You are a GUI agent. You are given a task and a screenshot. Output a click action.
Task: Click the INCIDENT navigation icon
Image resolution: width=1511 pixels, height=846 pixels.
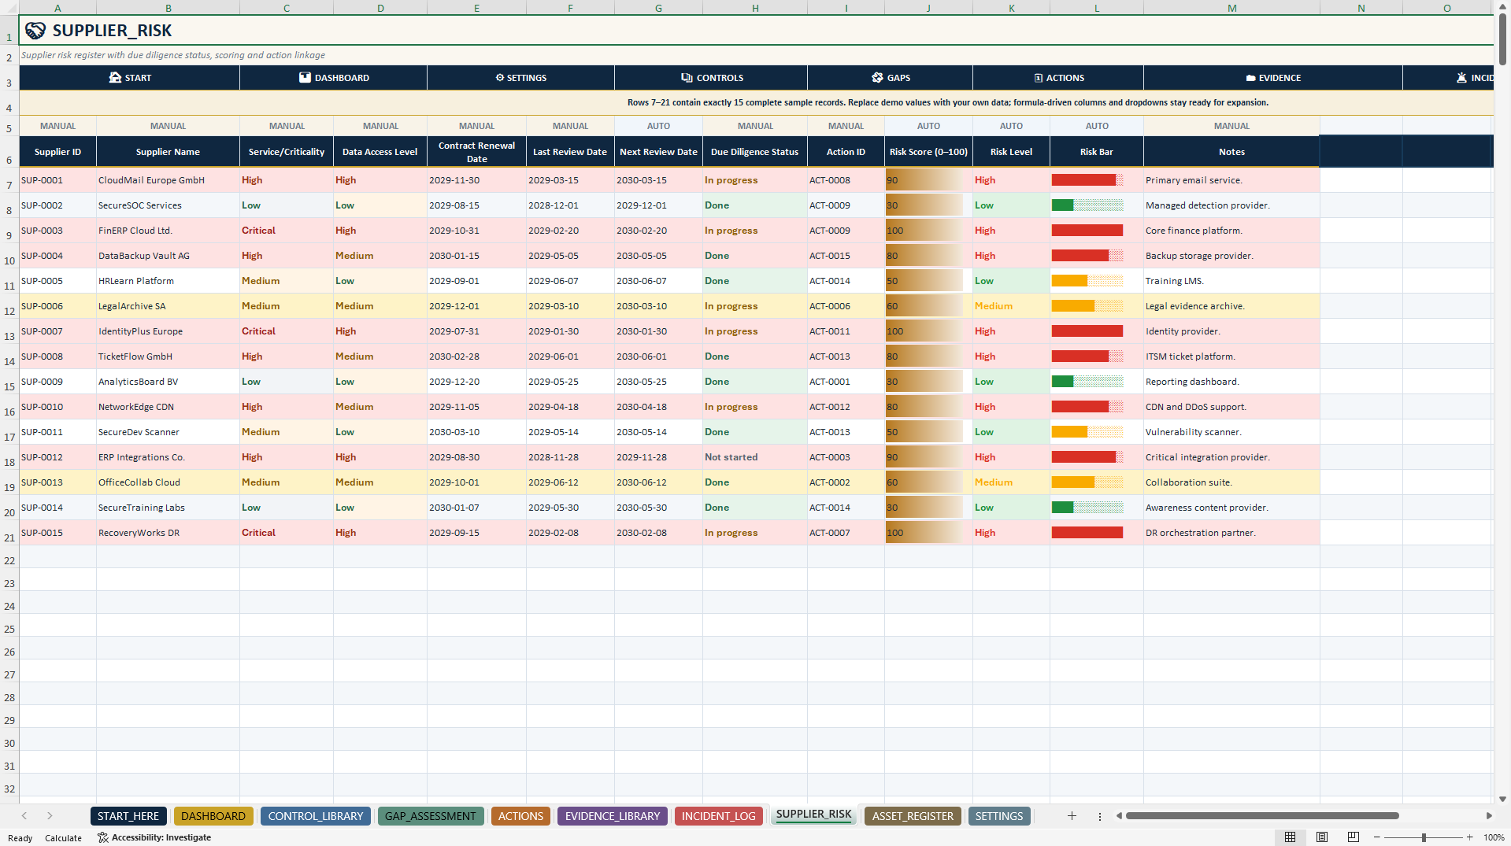(x=1461, y=78)
